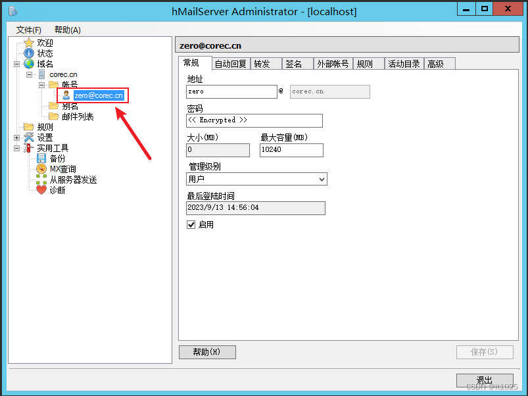Image resolution: width=528 pixels, height=396 pixels.
Task: Switch to the 外部帐号 tab
Action: coord(333,64)
